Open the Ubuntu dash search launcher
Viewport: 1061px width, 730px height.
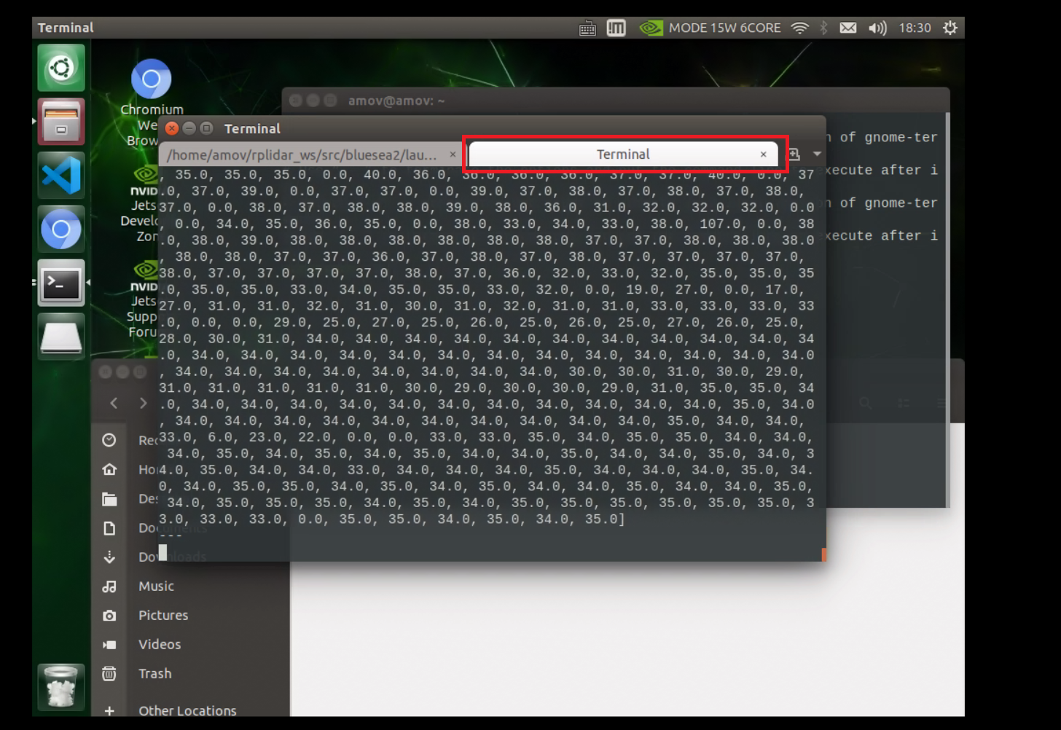pyautogui.click(x=61, y=68)
